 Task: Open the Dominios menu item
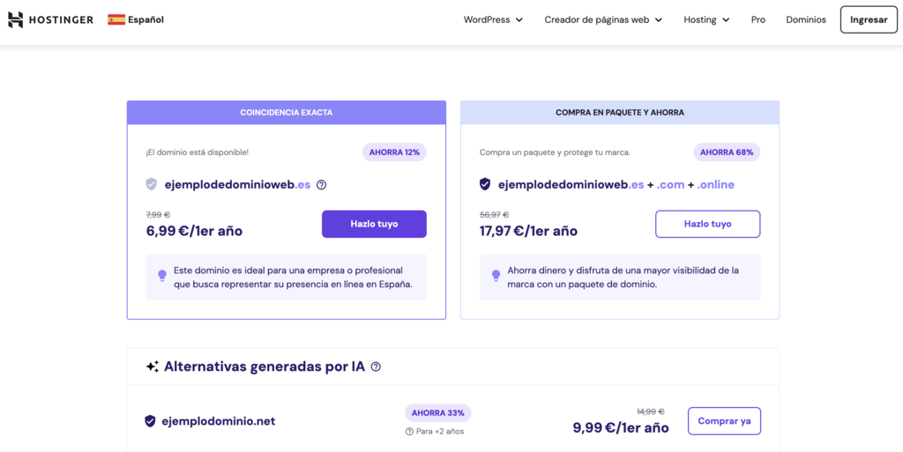pos(806,19)
